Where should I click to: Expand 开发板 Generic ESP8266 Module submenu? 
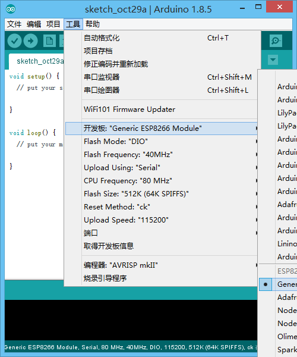(x=161, y=129)
